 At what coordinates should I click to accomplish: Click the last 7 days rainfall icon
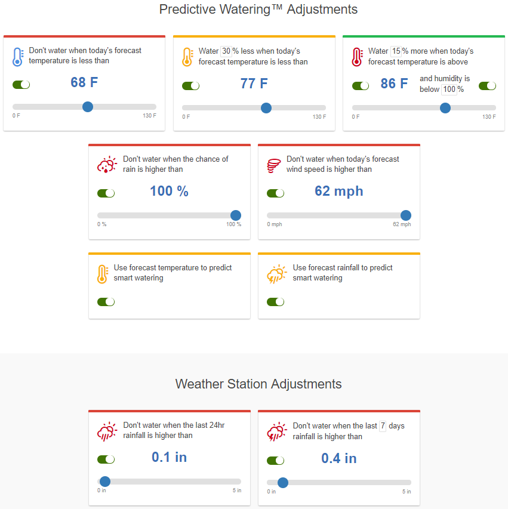point(277,432)
